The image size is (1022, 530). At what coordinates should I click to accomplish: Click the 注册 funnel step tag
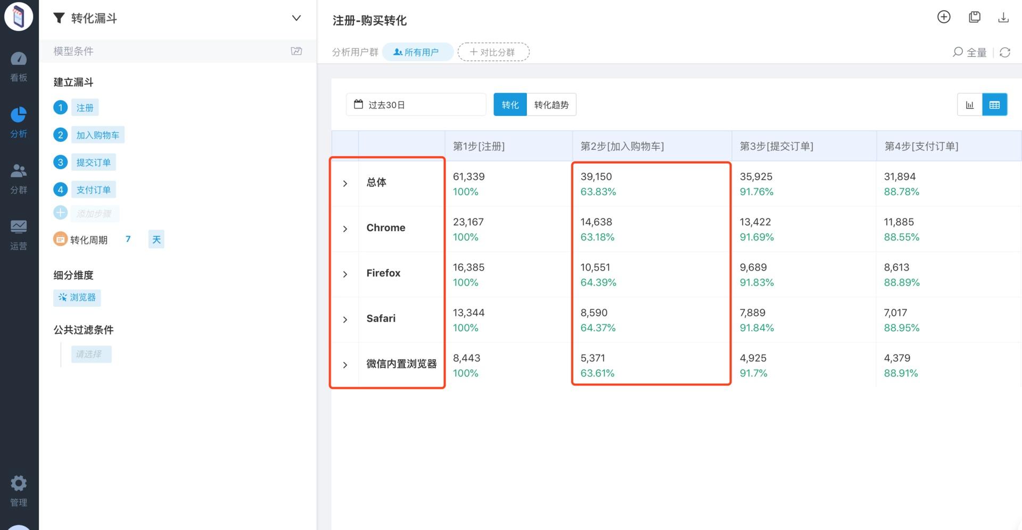click(x=85, y=107)
